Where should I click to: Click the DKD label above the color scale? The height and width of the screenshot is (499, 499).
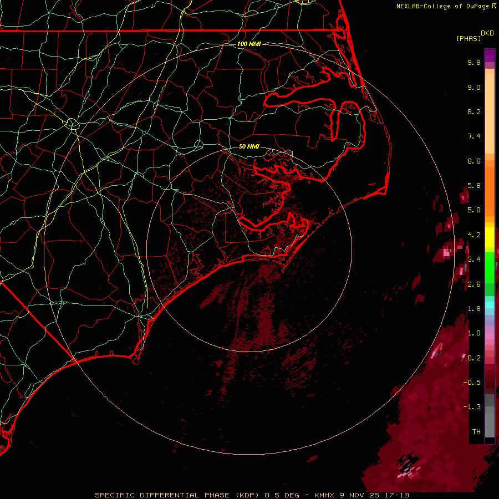point(487,33)
